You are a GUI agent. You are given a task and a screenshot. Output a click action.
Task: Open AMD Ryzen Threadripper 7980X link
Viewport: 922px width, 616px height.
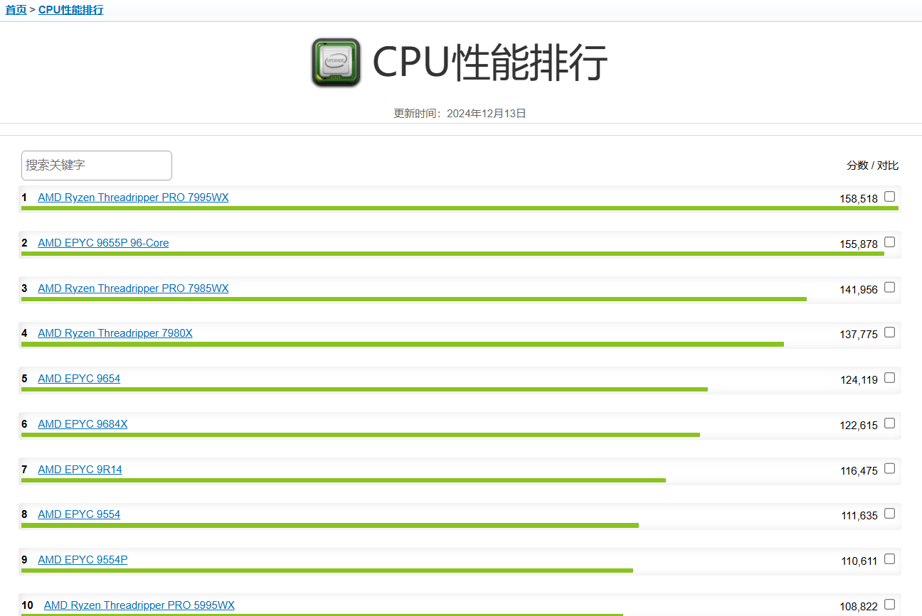[115, 333]
